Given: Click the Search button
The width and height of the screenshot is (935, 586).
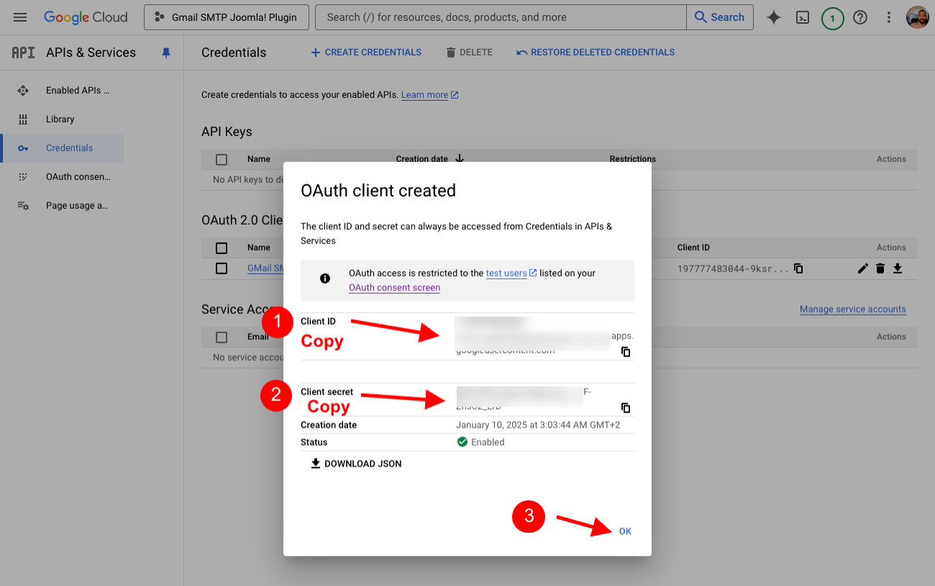Looking at the screenshot, I should pos(720,17).
